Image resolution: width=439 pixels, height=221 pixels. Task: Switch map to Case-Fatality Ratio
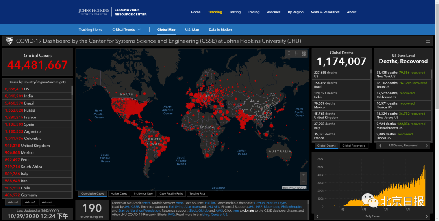click(x=172, y=193)
